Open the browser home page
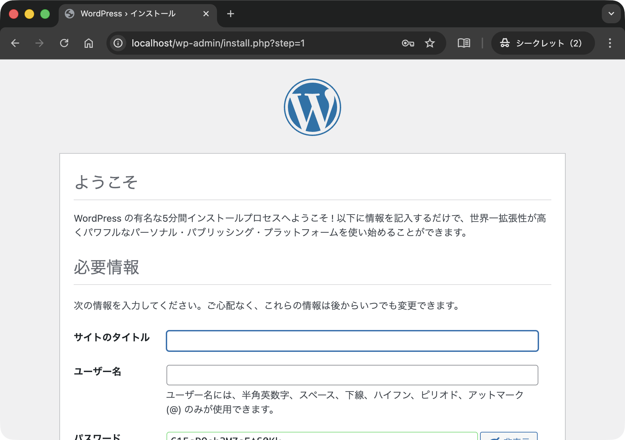 coord(89,43)
